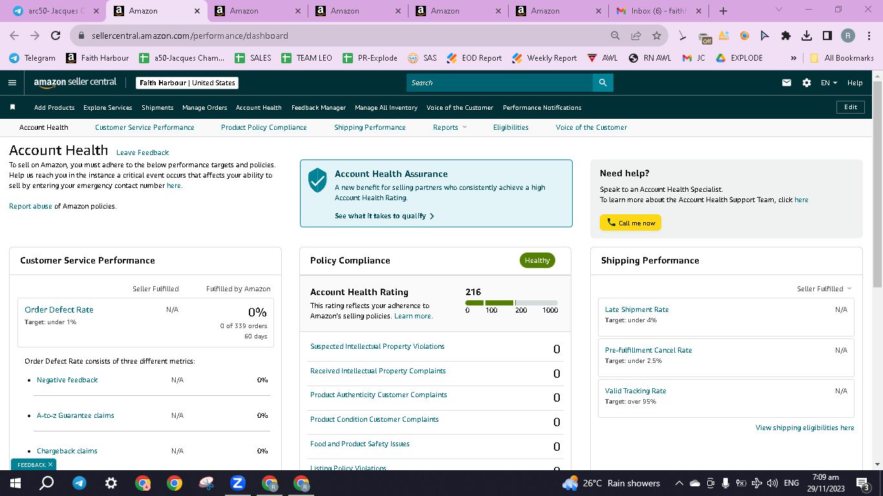Click the Edit button in navigation bar
Screen dimensions: 883x496
pyautogui.click(x=851, y=107)
